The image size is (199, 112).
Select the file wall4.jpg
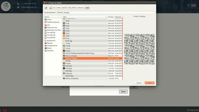point(92,71)
